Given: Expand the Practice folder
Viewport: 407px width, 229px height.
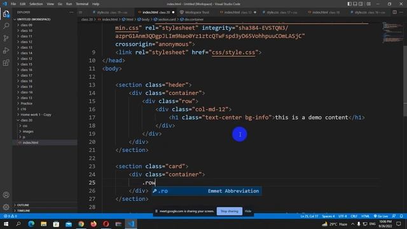Looking at the screenshot, I should pyautogui.click(x=26, y=103).
